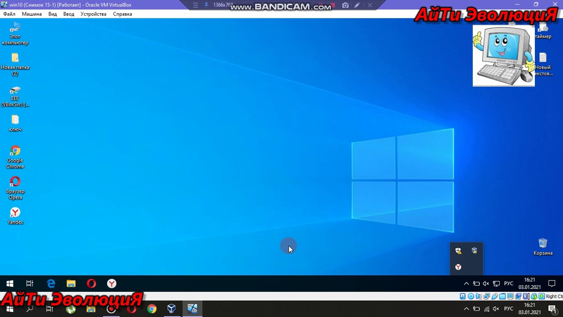Select the Этот компьютер desktop icon
Viewport: 563px width, 317px height.
[x=15, y=33]
